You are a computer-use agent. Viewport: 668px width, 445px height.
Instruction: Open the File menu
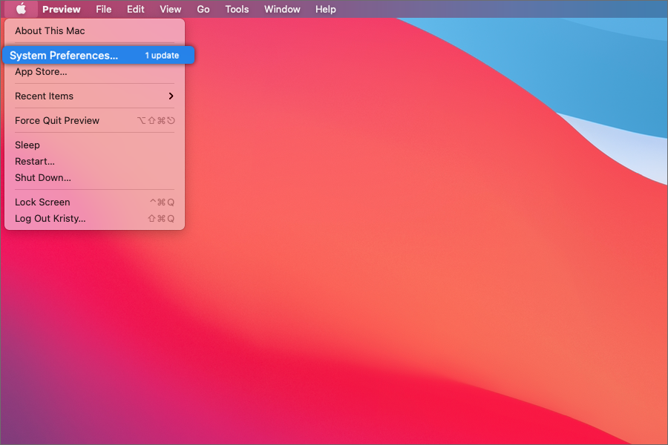pos(103,10)
